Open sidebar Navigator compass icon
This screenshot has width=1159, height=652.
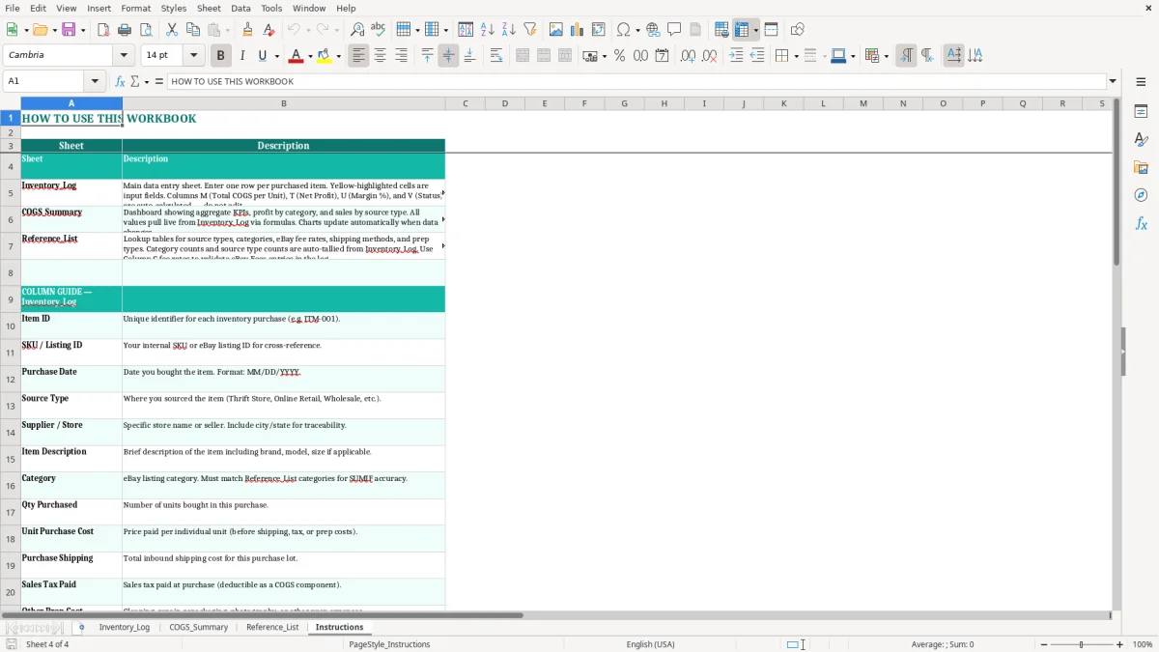point(1141,196)
